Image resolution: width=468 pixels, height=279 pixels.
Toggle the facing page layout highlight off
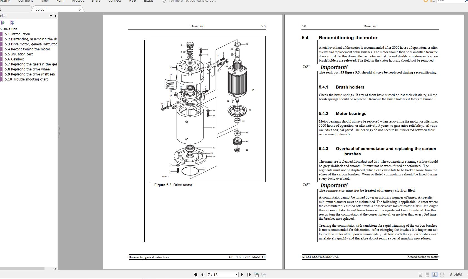click(x=434, y=274)
